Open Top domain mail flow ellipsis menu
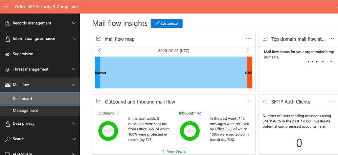 [x=332, y=39]
